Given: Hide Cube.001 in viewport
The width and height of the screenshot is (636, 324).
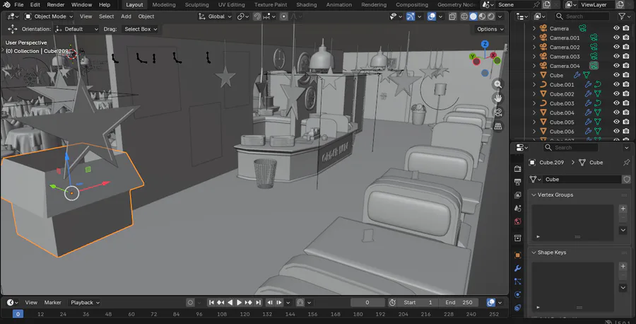Looking at the screenshot, I should click(x=616, y=84).
